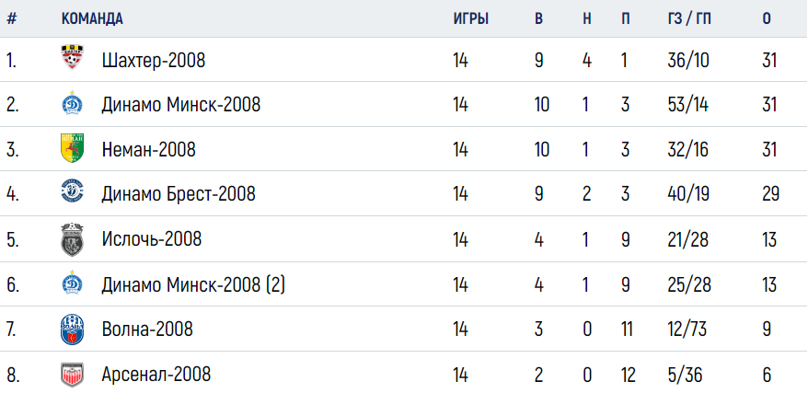
Task: Click the Неман-2008 green-yellow crest
Action: tap(72, 148)
